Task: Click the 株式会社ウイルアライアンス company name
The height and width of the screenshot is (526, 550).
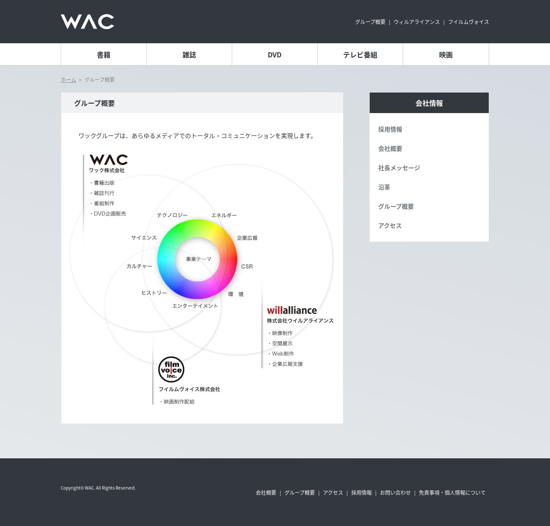Action: (x=300, y=320)
